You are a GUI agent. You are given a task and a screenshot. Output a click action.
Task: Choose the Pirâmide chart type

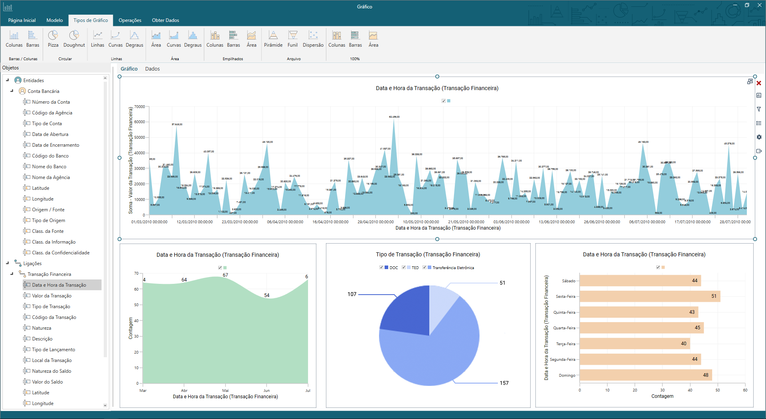click(x=273, y=39)
